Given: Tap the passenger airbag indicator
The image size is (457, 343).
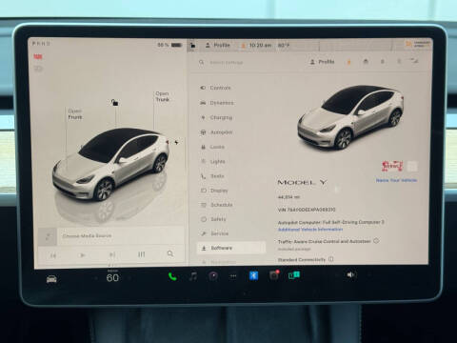Looking at the screenshot, I should 418,44.
